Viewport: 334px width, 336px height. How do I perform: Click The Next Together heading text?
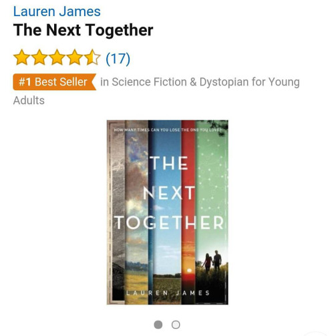(x=83, y=30)
